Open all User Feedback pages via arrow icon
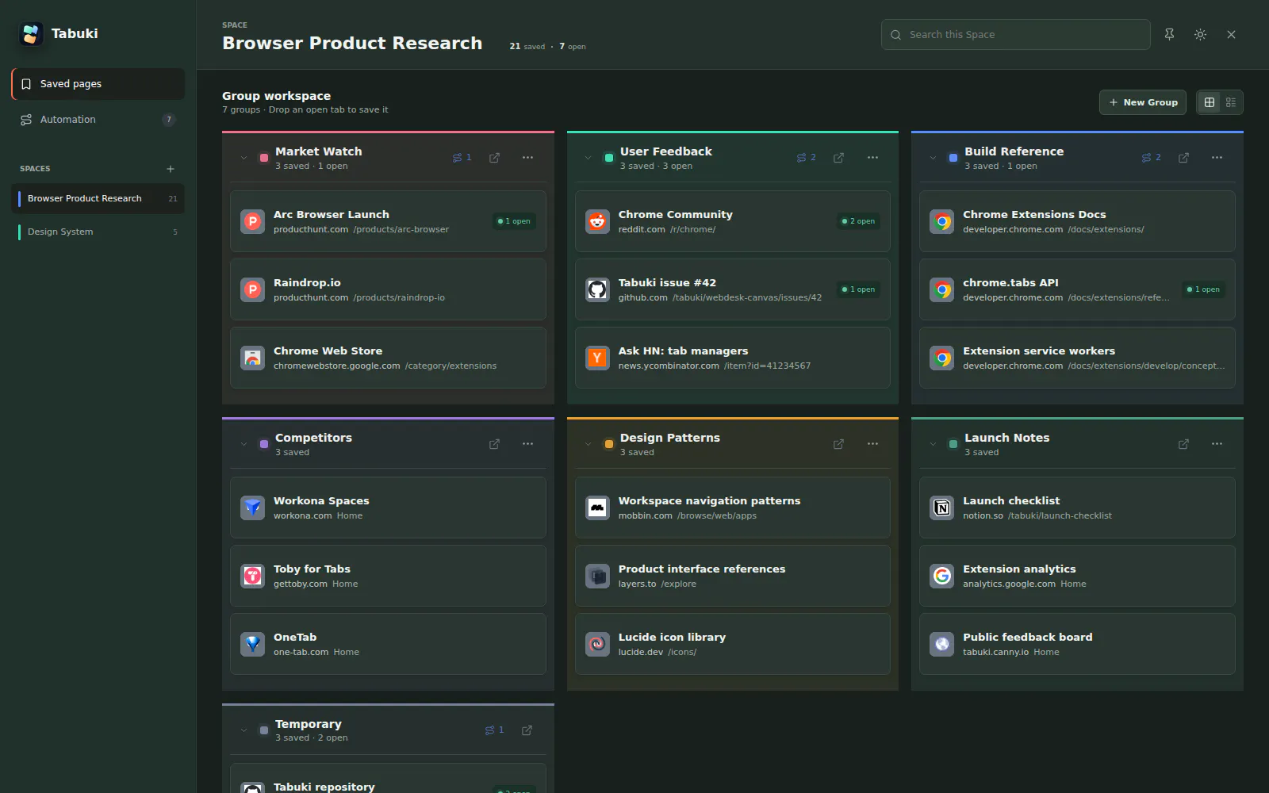The width and height of the screenshot is (1269, 793). 838,158
